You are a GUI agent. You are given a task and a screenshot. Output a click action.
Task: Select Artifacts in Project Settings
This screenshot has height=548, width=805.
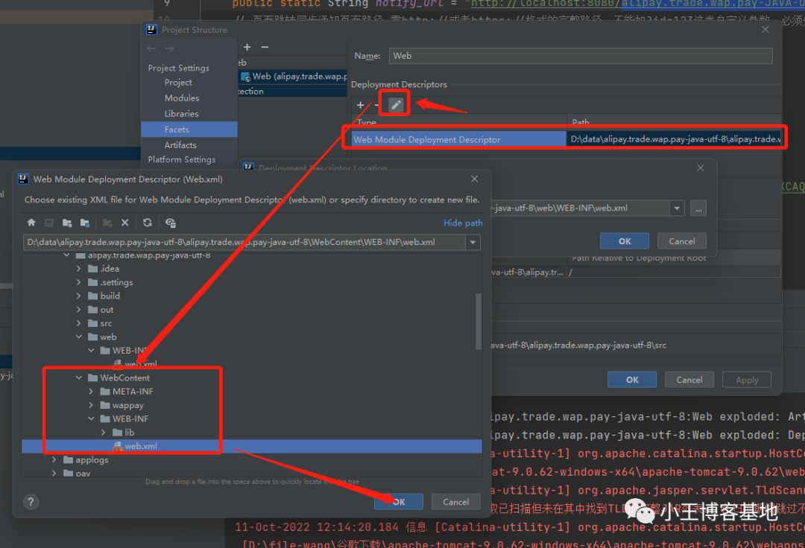180,145
